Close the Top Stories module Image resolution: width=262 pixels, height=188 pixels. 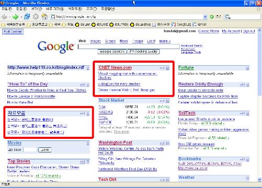88,162
